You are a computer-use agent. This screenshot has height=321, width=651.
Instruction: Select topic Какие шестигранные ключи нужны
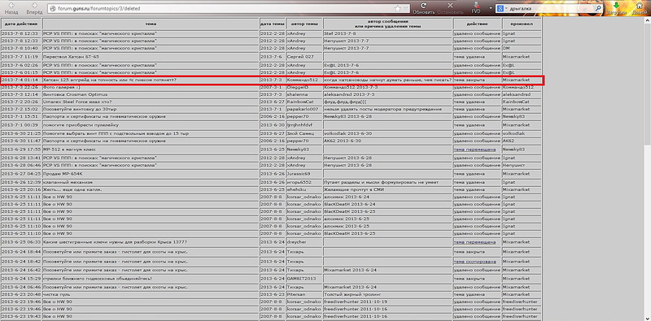(x=115, y=242)
